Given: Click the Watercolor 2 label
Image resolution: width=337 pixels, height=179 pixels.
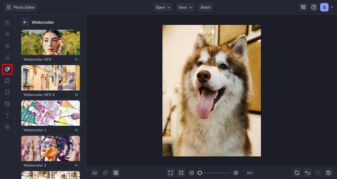Looking at the screenshot, I should 35,165.
